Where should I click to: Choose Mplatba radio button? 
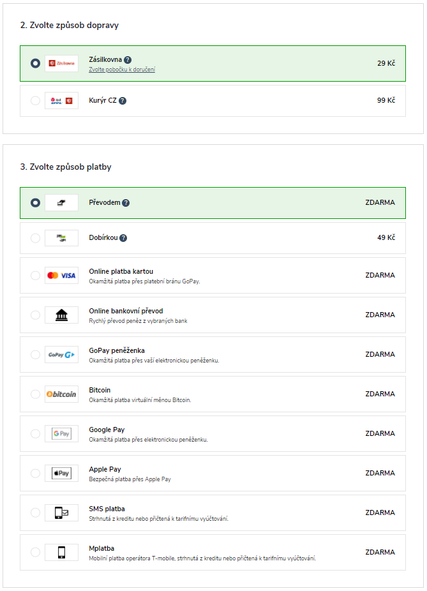[x=36, y=552]
